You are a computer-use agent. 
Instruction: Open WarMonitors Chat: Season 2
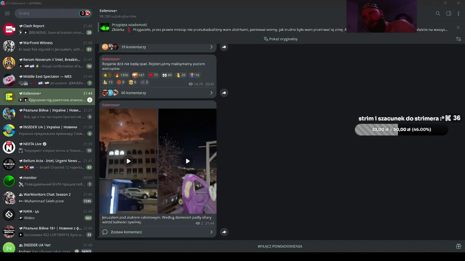pos(48,198)
